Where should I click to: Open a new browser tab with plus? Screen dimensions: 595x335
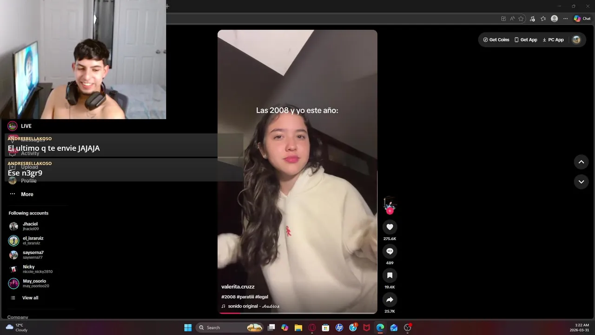[x=167, y=6]
